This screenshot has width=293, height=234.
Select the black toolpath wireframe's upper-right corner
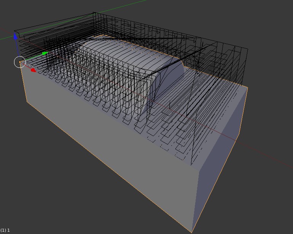click(248, 49)
